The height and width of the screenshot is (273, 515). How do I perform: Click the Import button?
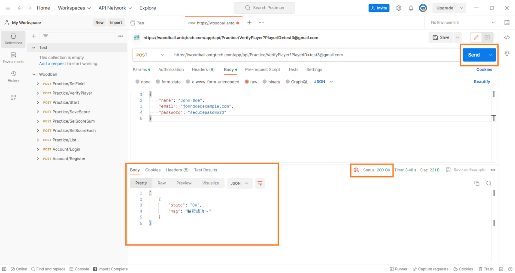point(116,23)
